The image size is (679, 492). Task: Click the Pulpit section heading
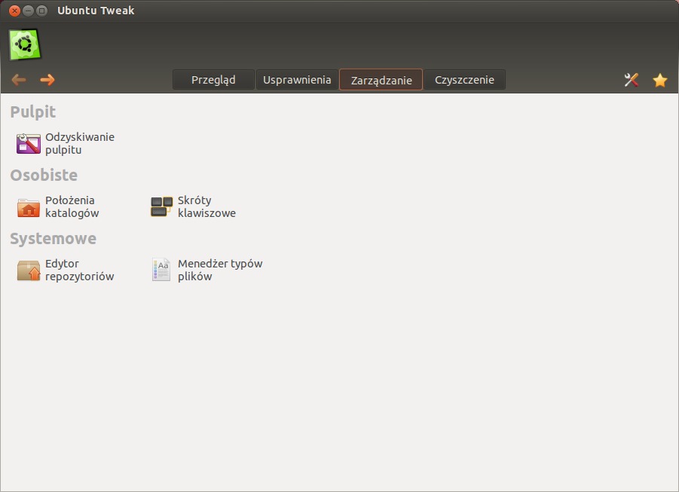click(x=33, y=112)
